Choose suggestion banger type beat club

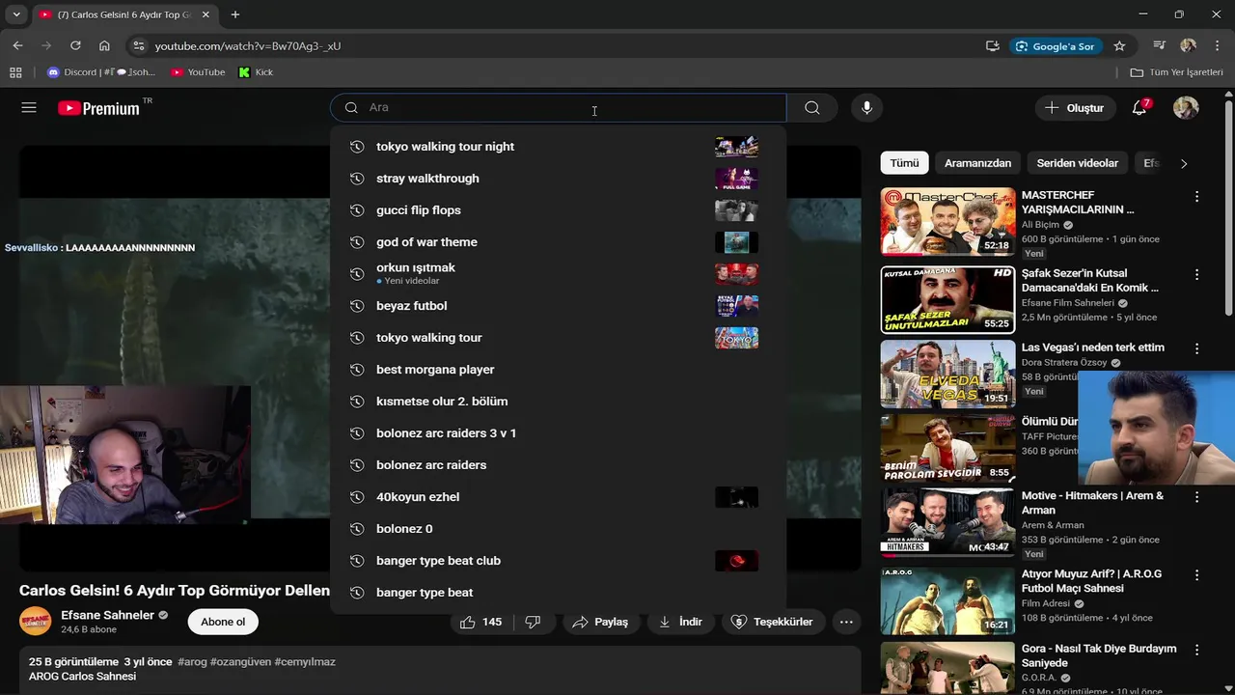[x=558, y=561]
